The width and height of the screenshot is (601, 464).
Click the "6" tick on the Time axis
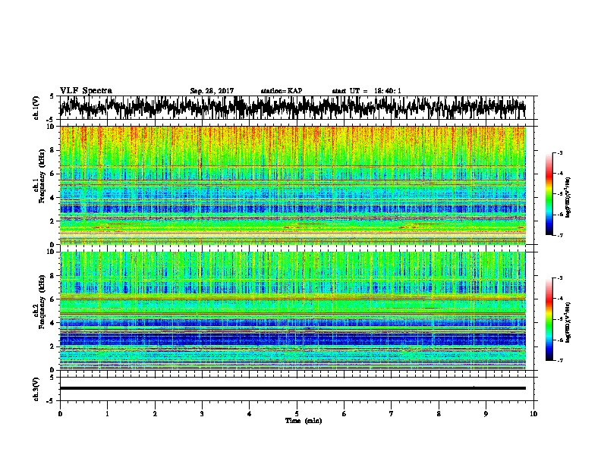[x=345, y=414]
